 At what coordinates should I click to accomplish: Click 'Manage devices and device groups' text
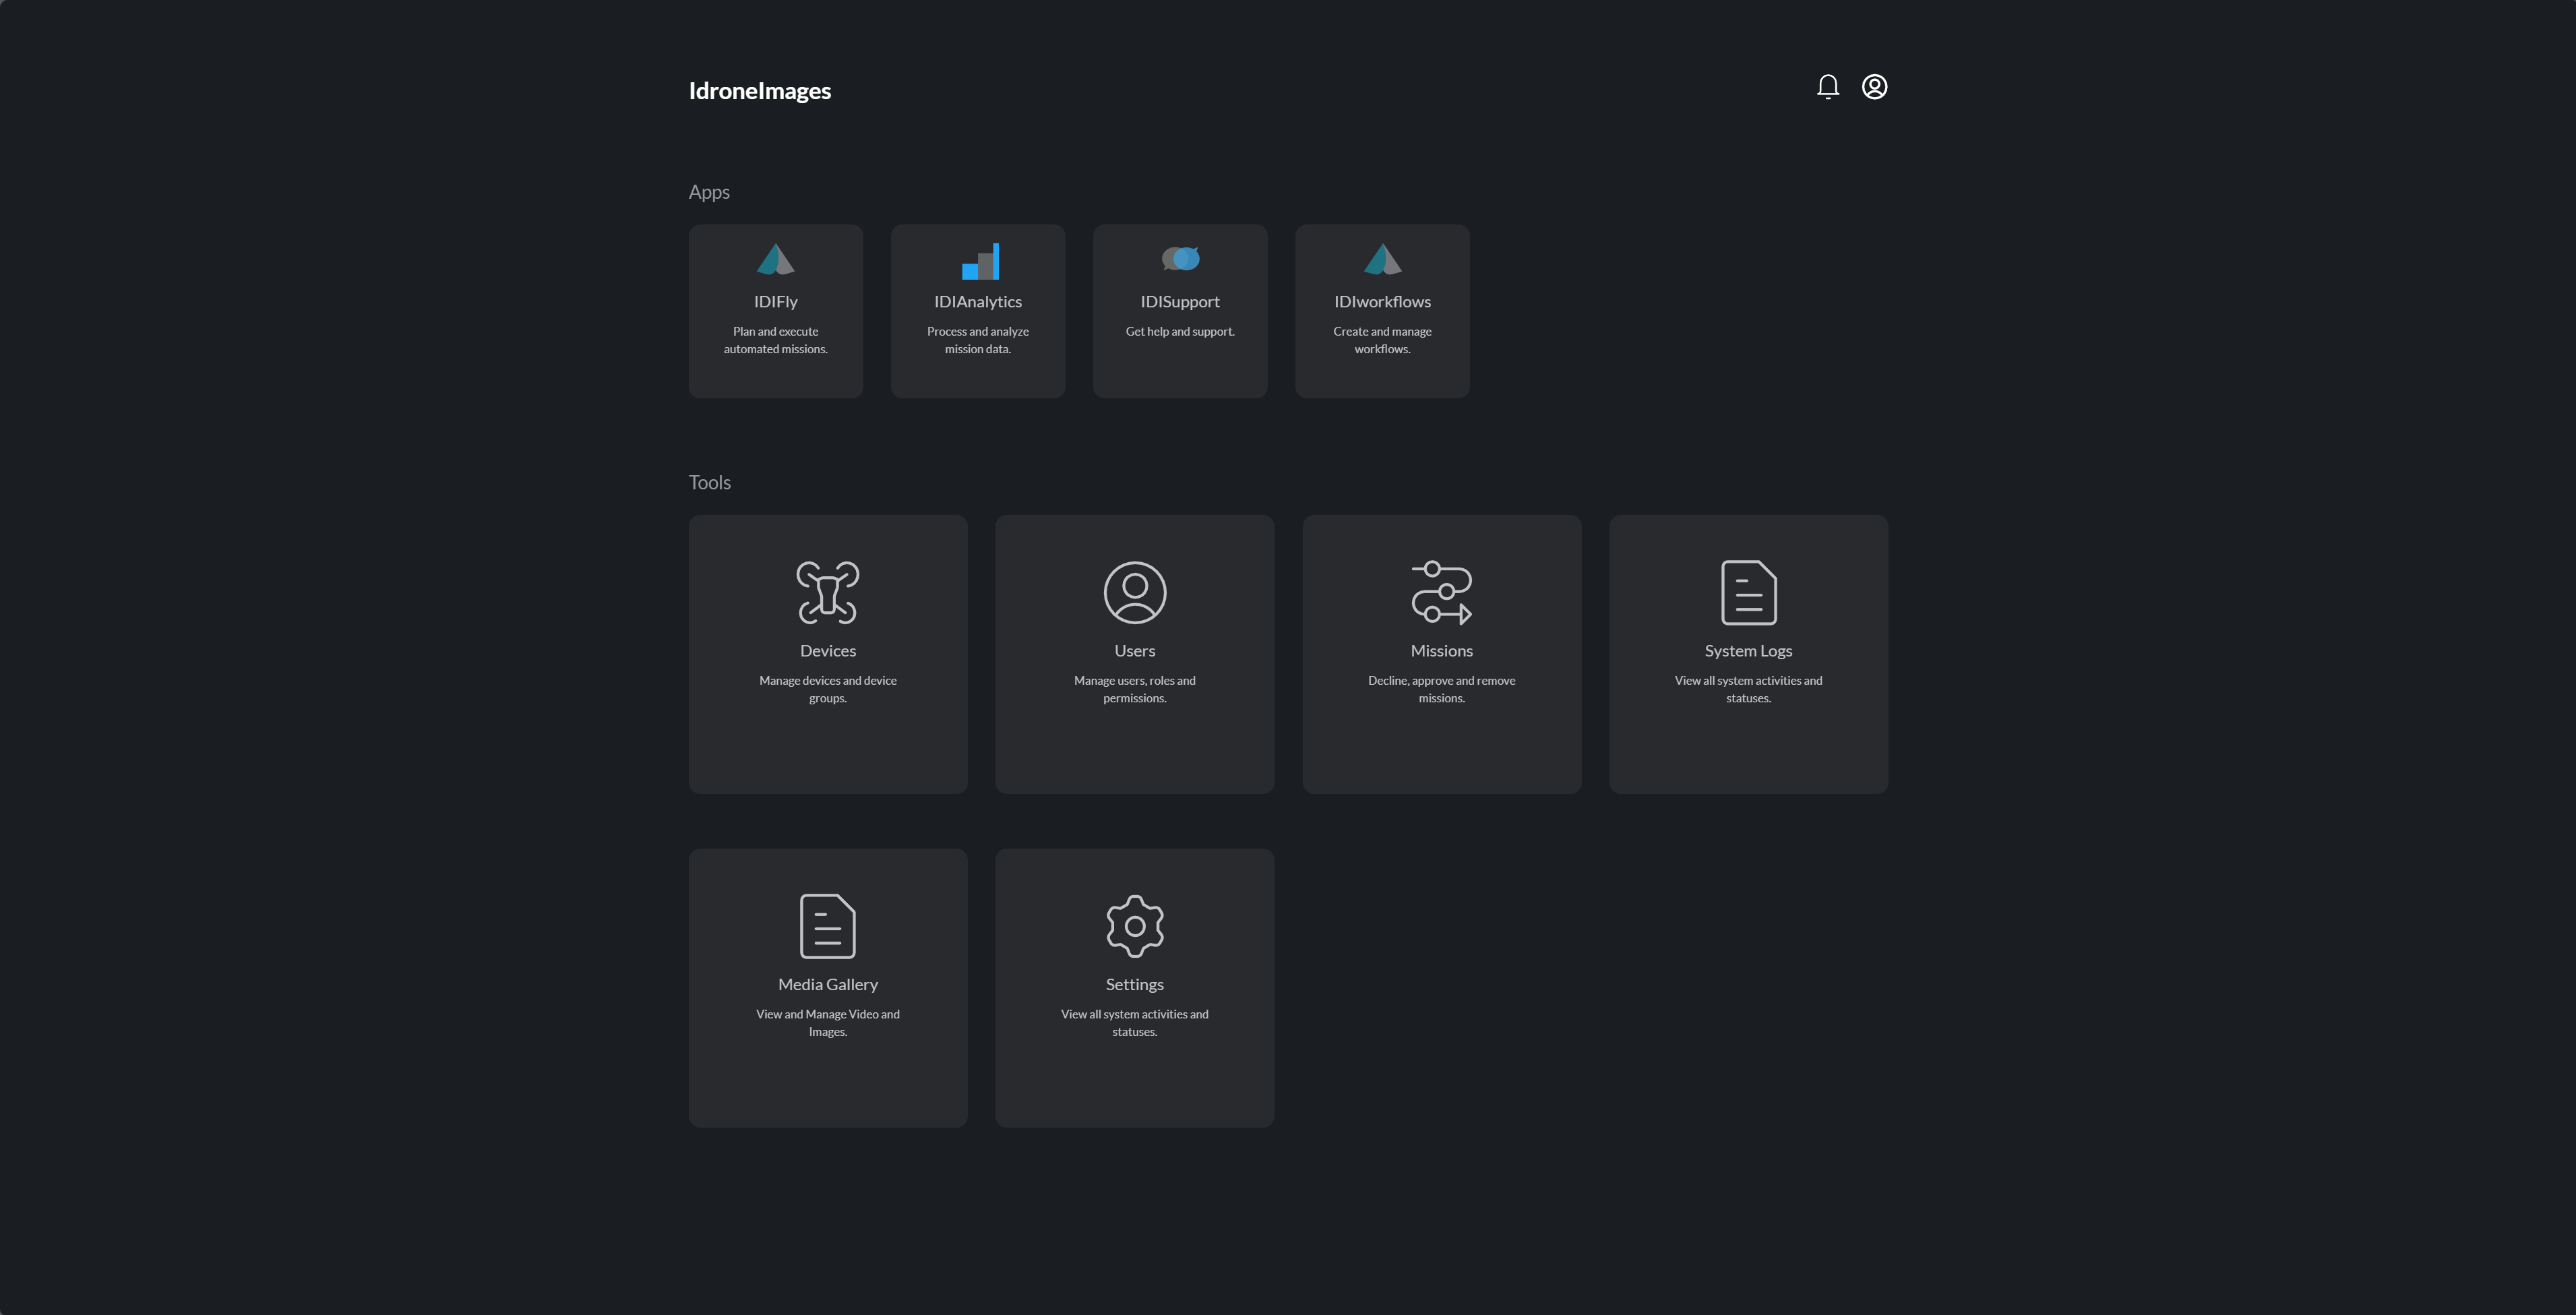[x=827, y=689]
